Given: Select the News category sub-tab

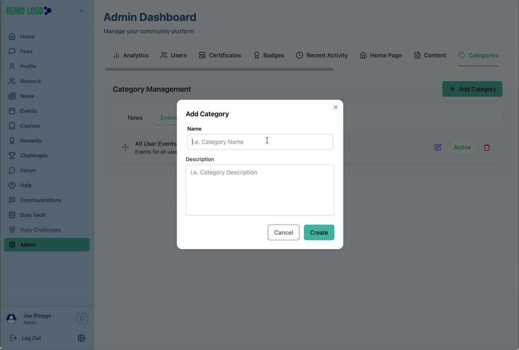Looking at the screenshot, I should pos(135,118).
